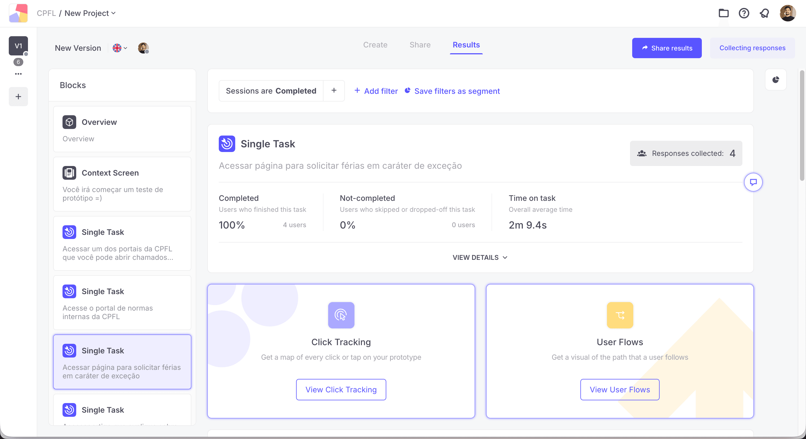
Task: Click the Overview block cube icon
Action: tap(69, 122)
